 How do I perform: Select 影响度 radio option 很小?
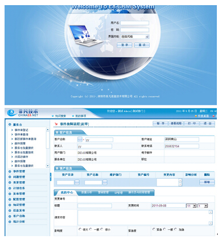point(102,229)
